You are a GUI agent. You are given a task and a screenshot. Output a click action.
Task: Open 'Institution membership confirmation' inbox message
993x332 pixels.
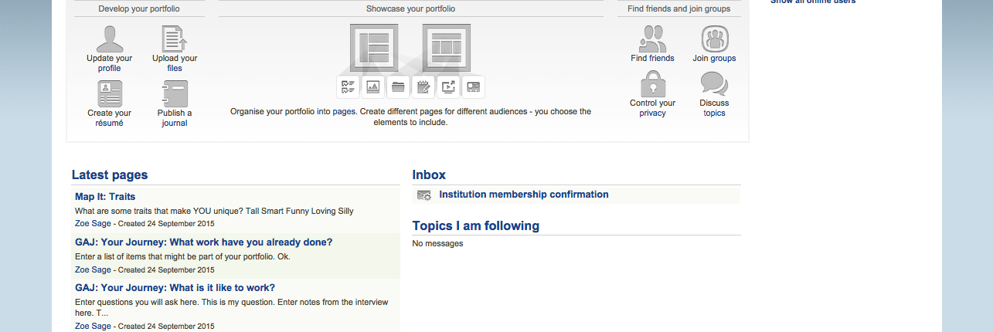point(524,195)
